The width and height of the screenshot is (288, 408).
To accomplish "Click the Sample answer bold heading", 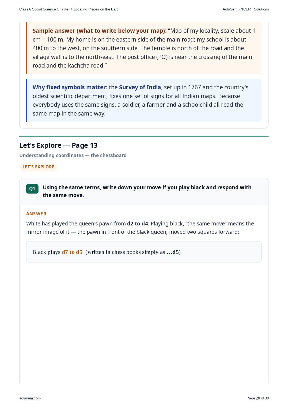I will point(100,31).
